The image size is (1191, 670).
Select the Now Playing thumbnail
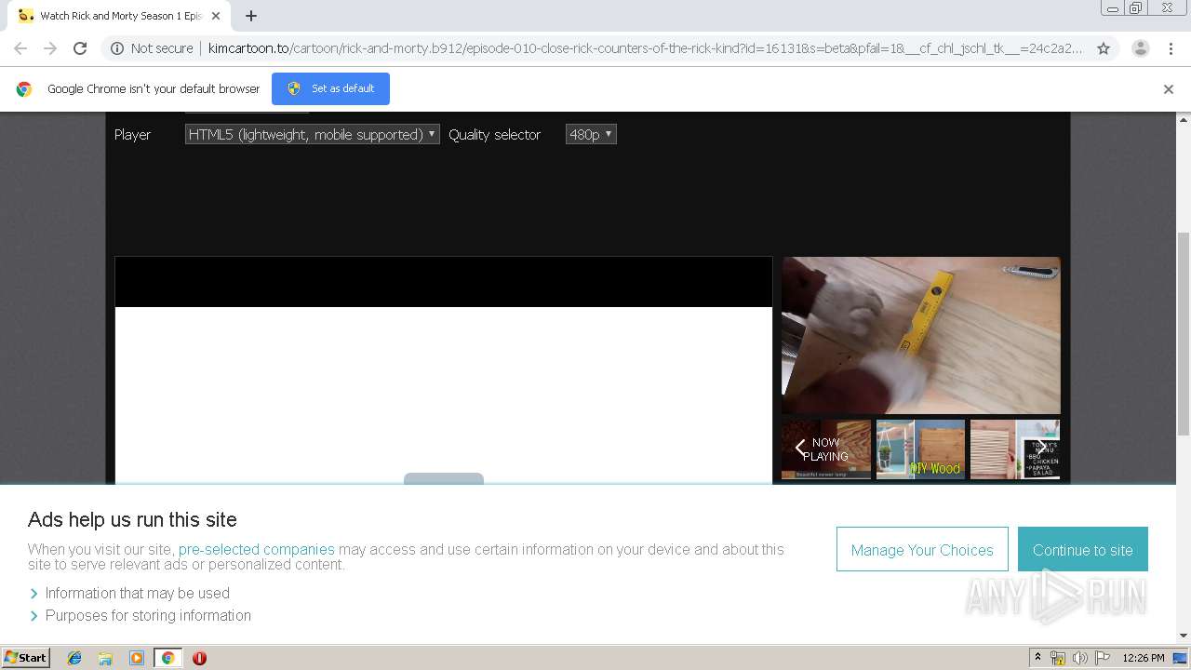pyautogui.click(x=826, y=449)
